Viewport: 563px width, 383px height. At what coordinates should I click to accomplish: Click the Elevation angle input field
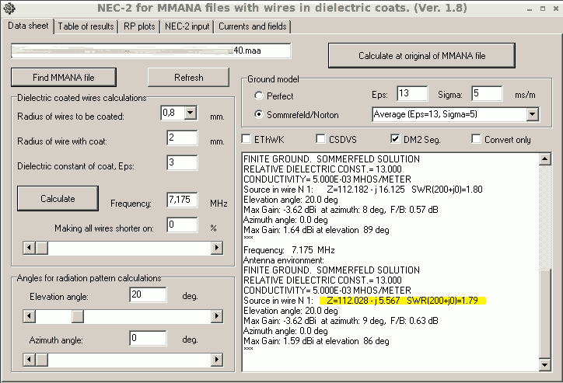point(148,294)
